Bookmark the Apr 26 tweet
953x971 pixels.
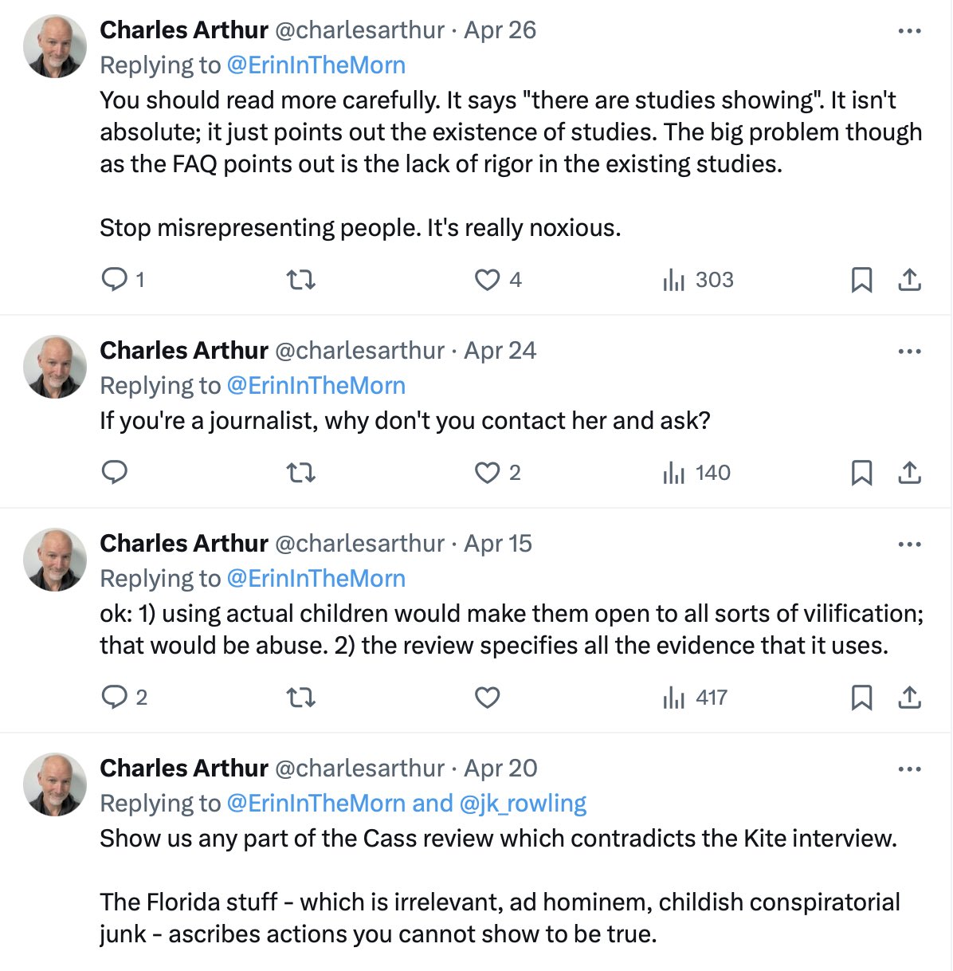pos(861,280)
